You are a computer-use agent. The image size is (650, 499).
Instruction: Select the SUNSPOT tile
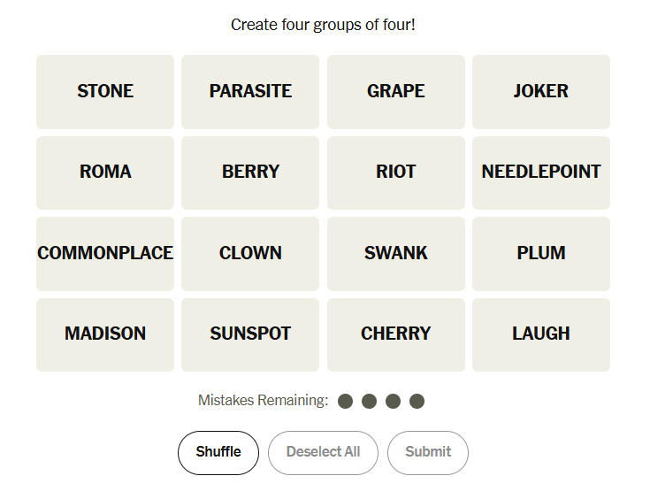click(x=250, y=334)
